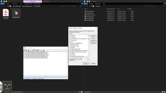
Task: Open Explorer help in the Тележка window
Action: tap(165, 4)
